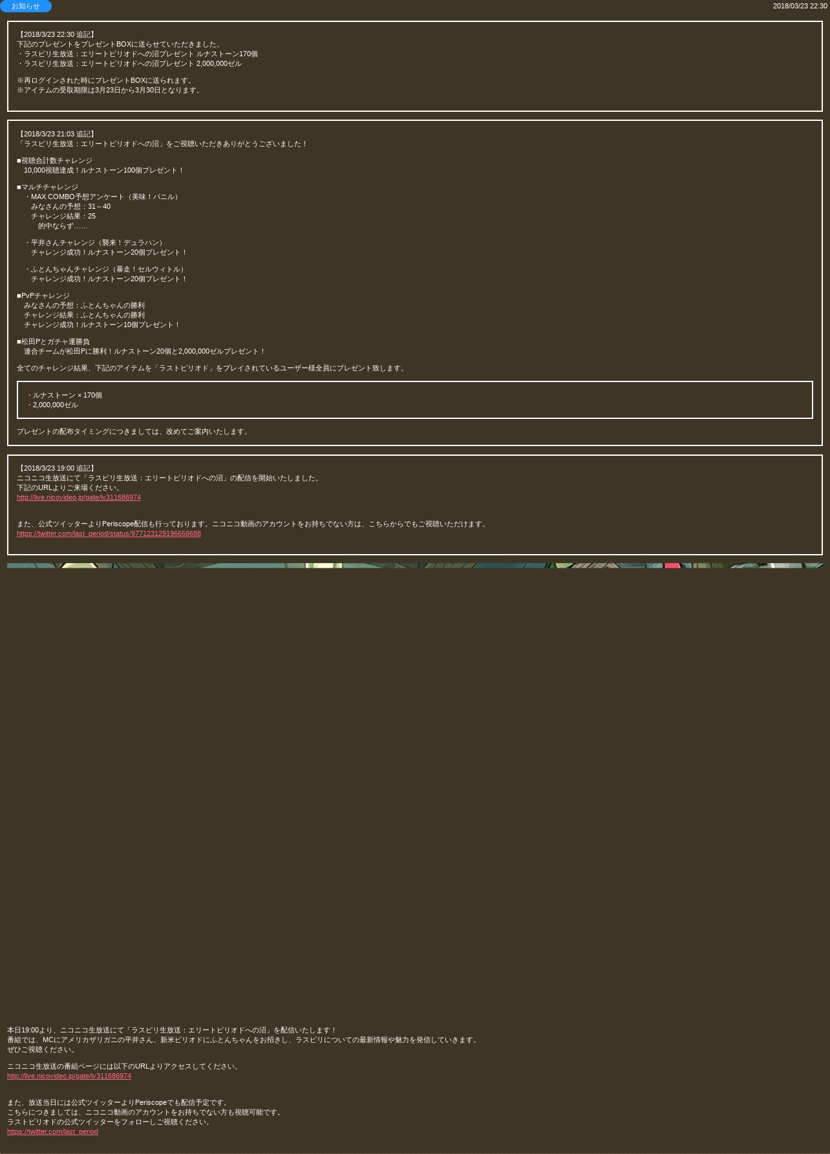Screen dimensions: 830x1154
Task: Click the 【2018/3/23 21:03 追記】 heading
Action: [x=57, y=134]
